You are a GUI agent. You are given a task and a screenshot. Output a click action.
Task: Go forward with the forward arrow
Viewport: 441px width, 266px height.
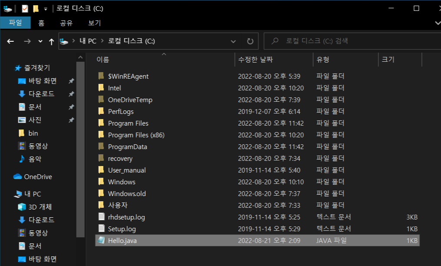[27, 41]
